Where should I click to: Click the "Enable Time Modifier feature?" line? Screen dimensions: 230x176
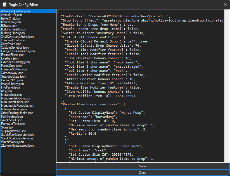pyautogui.click(x=103, y=50)
